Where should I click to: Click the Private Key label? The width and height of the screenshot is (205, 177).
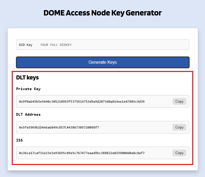click(x=28, y=89)
